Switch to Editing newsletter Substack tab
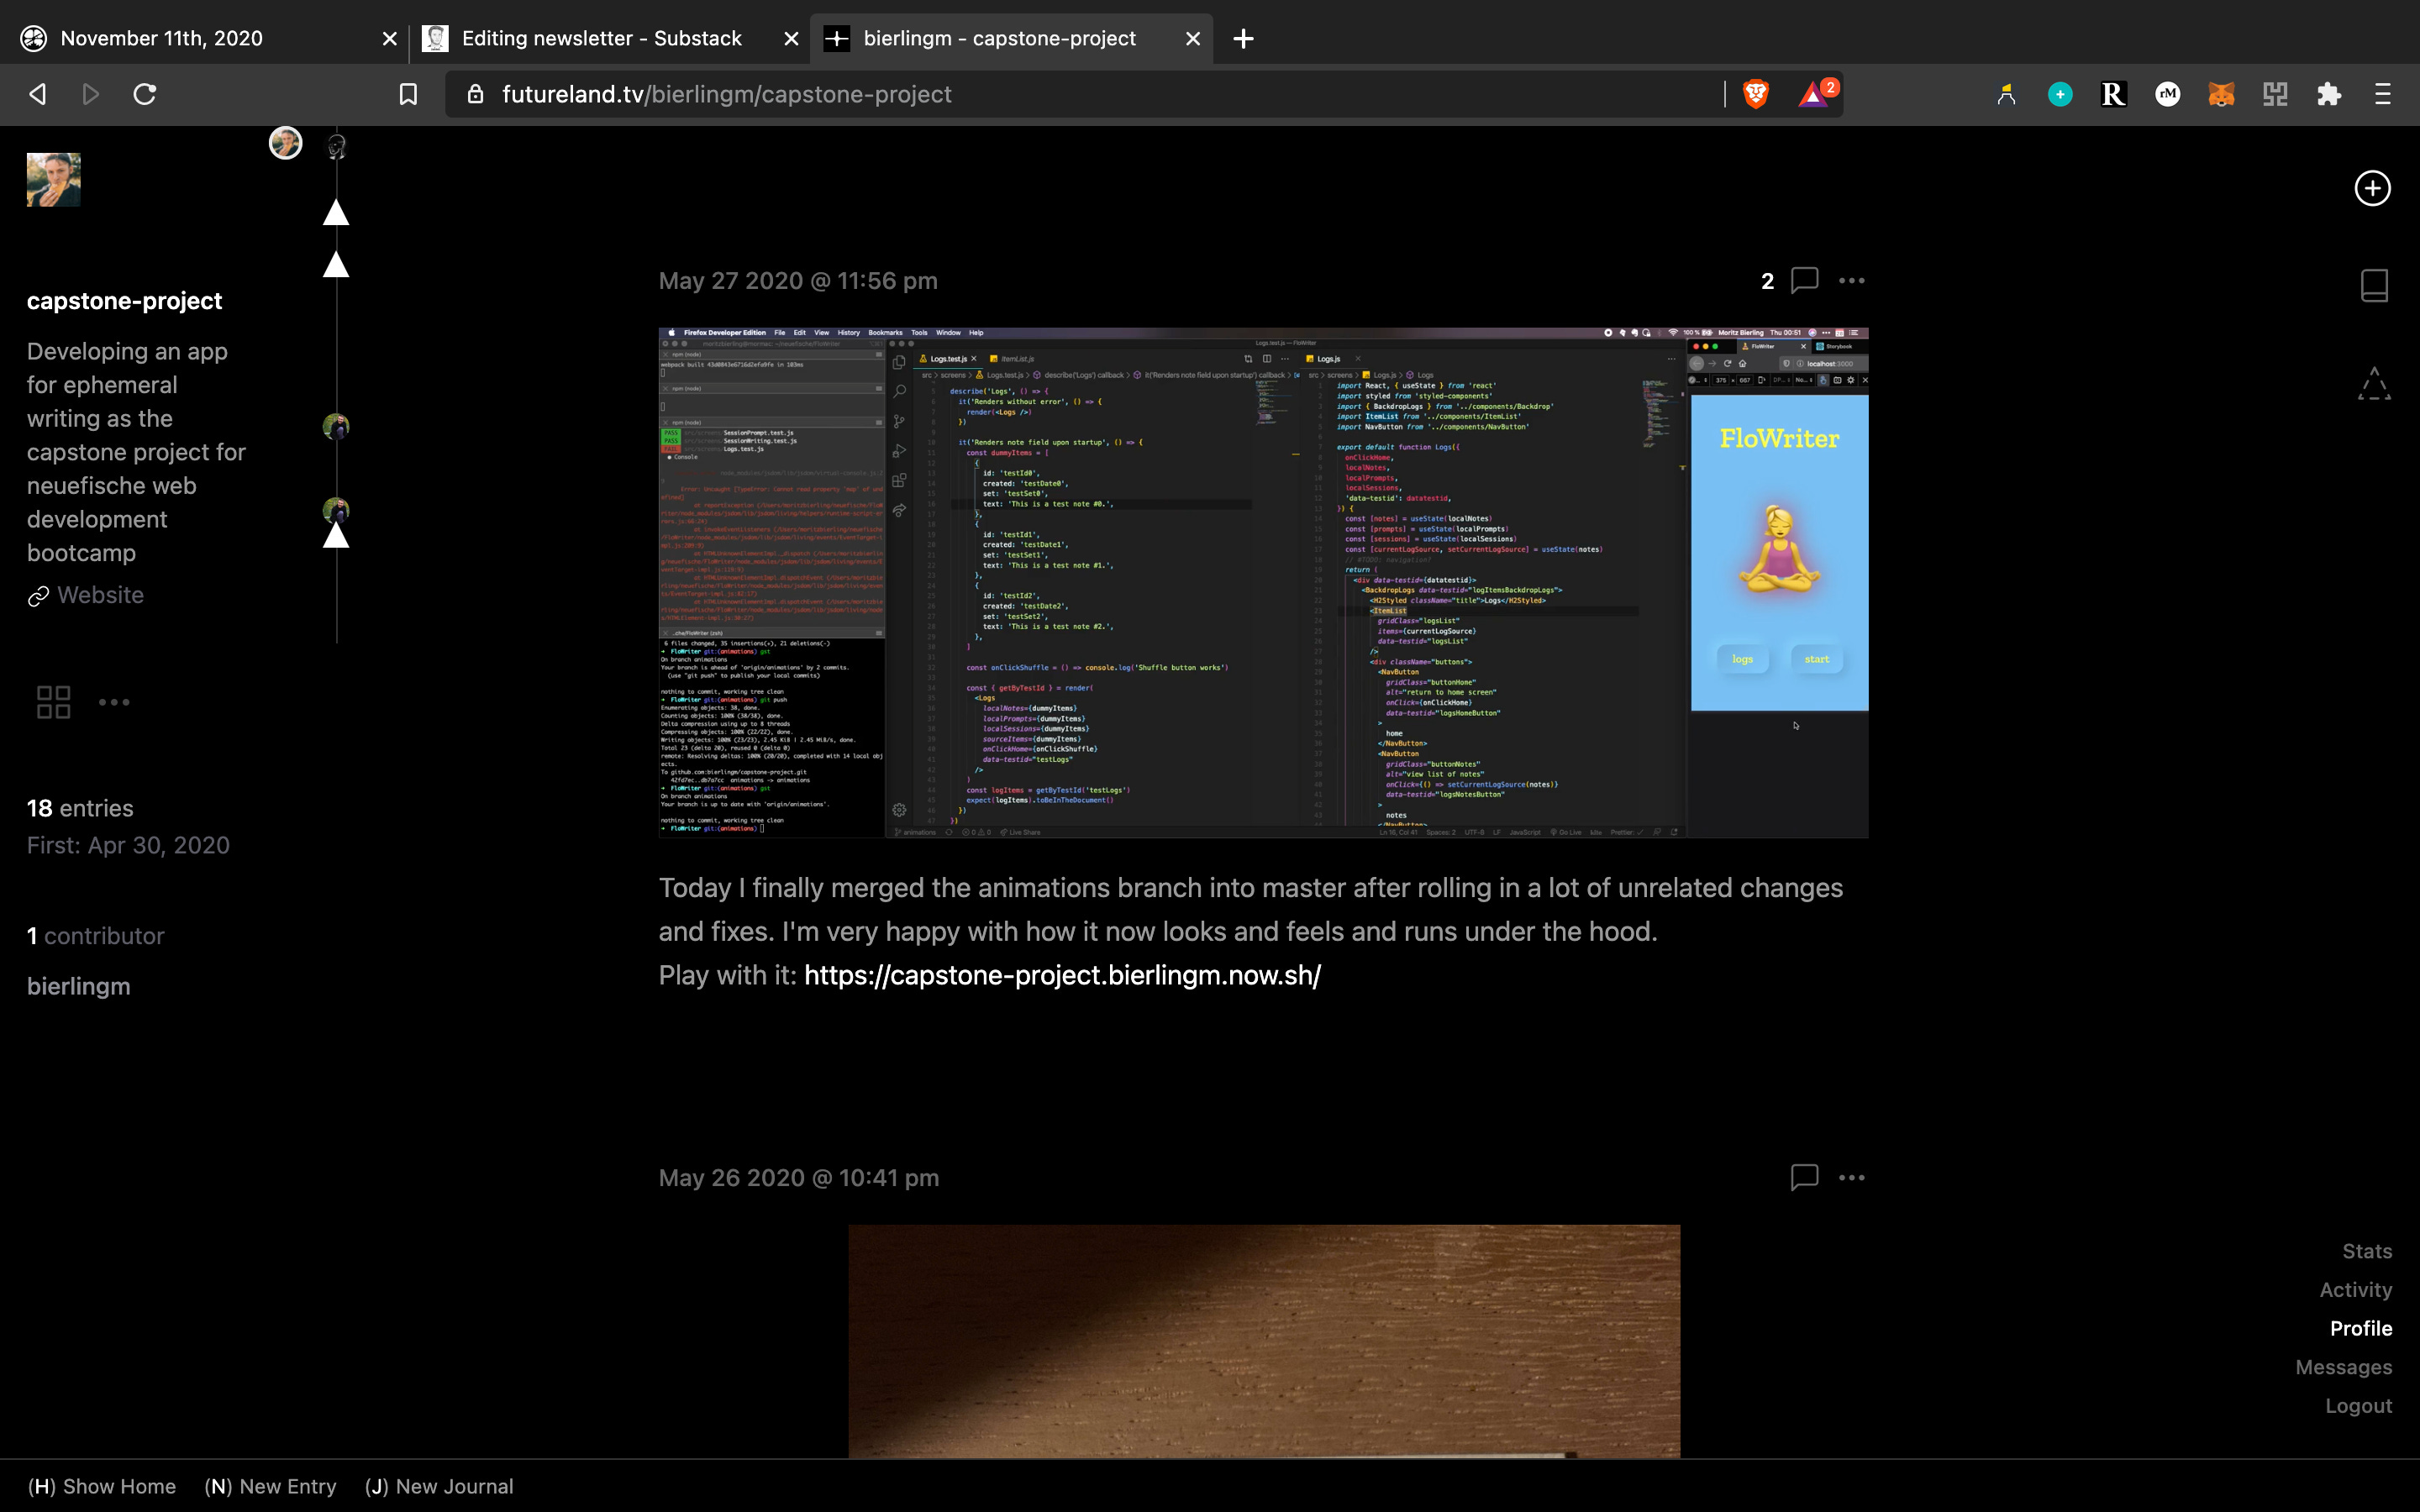This screenshot has height=1512, width=2420. (x=601, y=38)
